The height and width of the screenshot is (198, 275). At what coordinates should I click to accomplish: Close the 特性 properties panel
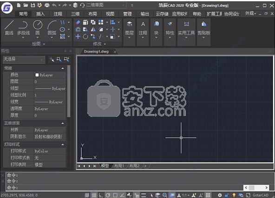pyautogui.click(x=71, y=51)
